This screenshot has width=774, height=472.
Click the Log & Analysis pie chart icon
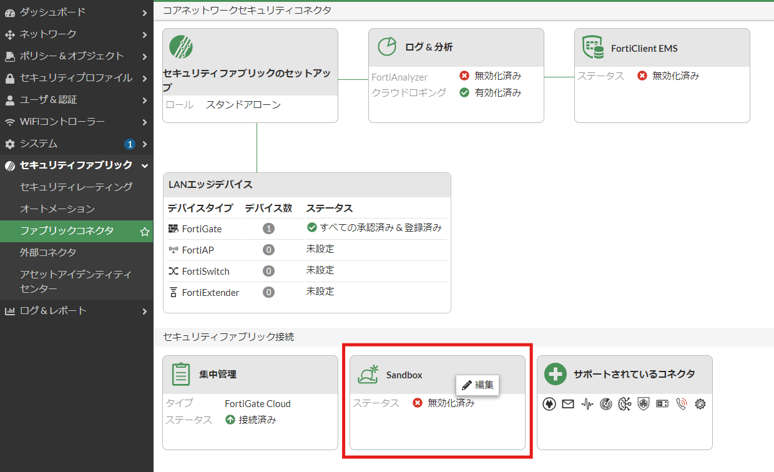(388, 47)
